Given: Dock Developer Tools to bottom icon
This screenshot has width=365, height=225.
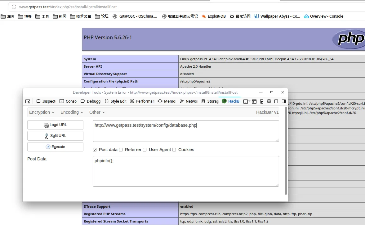Looking at the screenshot, I should coord(276,101).
